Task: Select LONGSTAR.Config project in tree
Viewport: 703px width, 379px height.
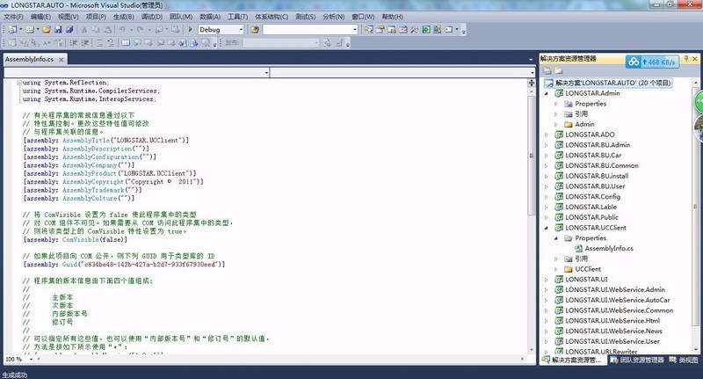Action: point(592,196)
